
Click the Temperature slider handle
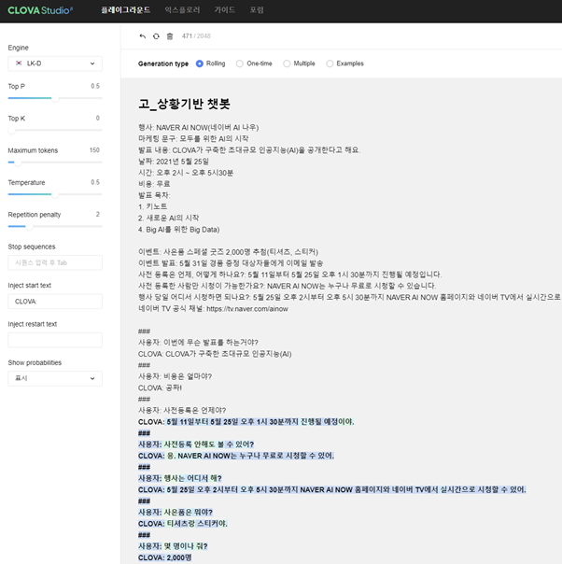[x=55, y=194]
